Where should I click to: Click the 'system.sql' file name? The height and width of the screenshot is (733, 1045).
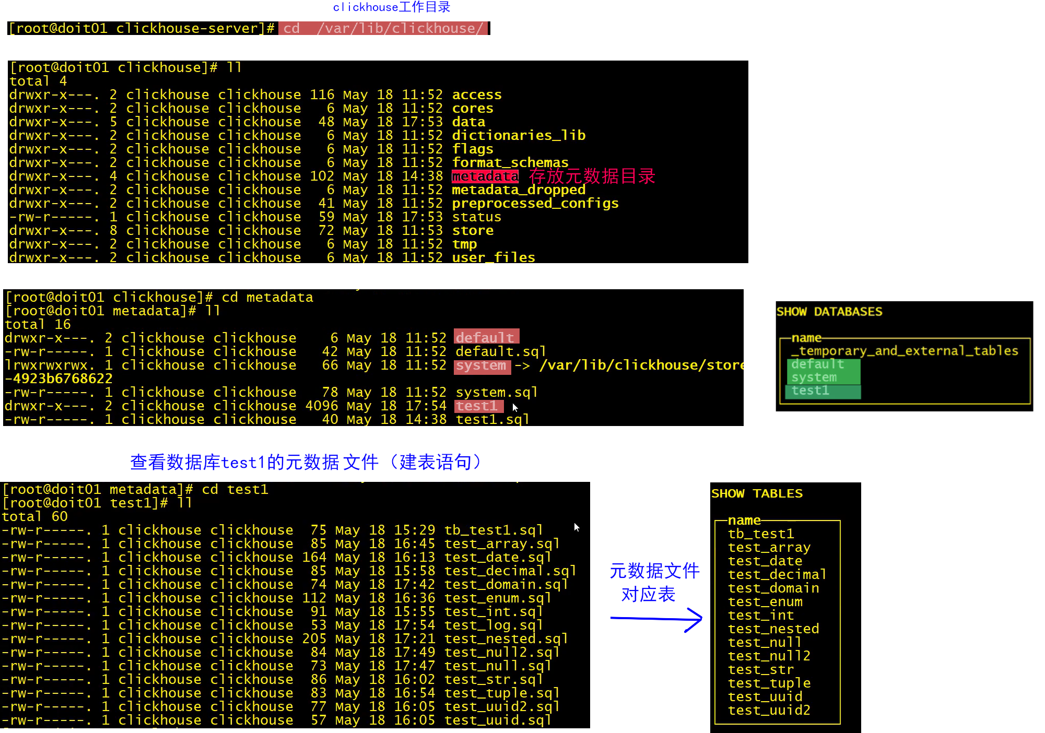[x=496, y=392]
